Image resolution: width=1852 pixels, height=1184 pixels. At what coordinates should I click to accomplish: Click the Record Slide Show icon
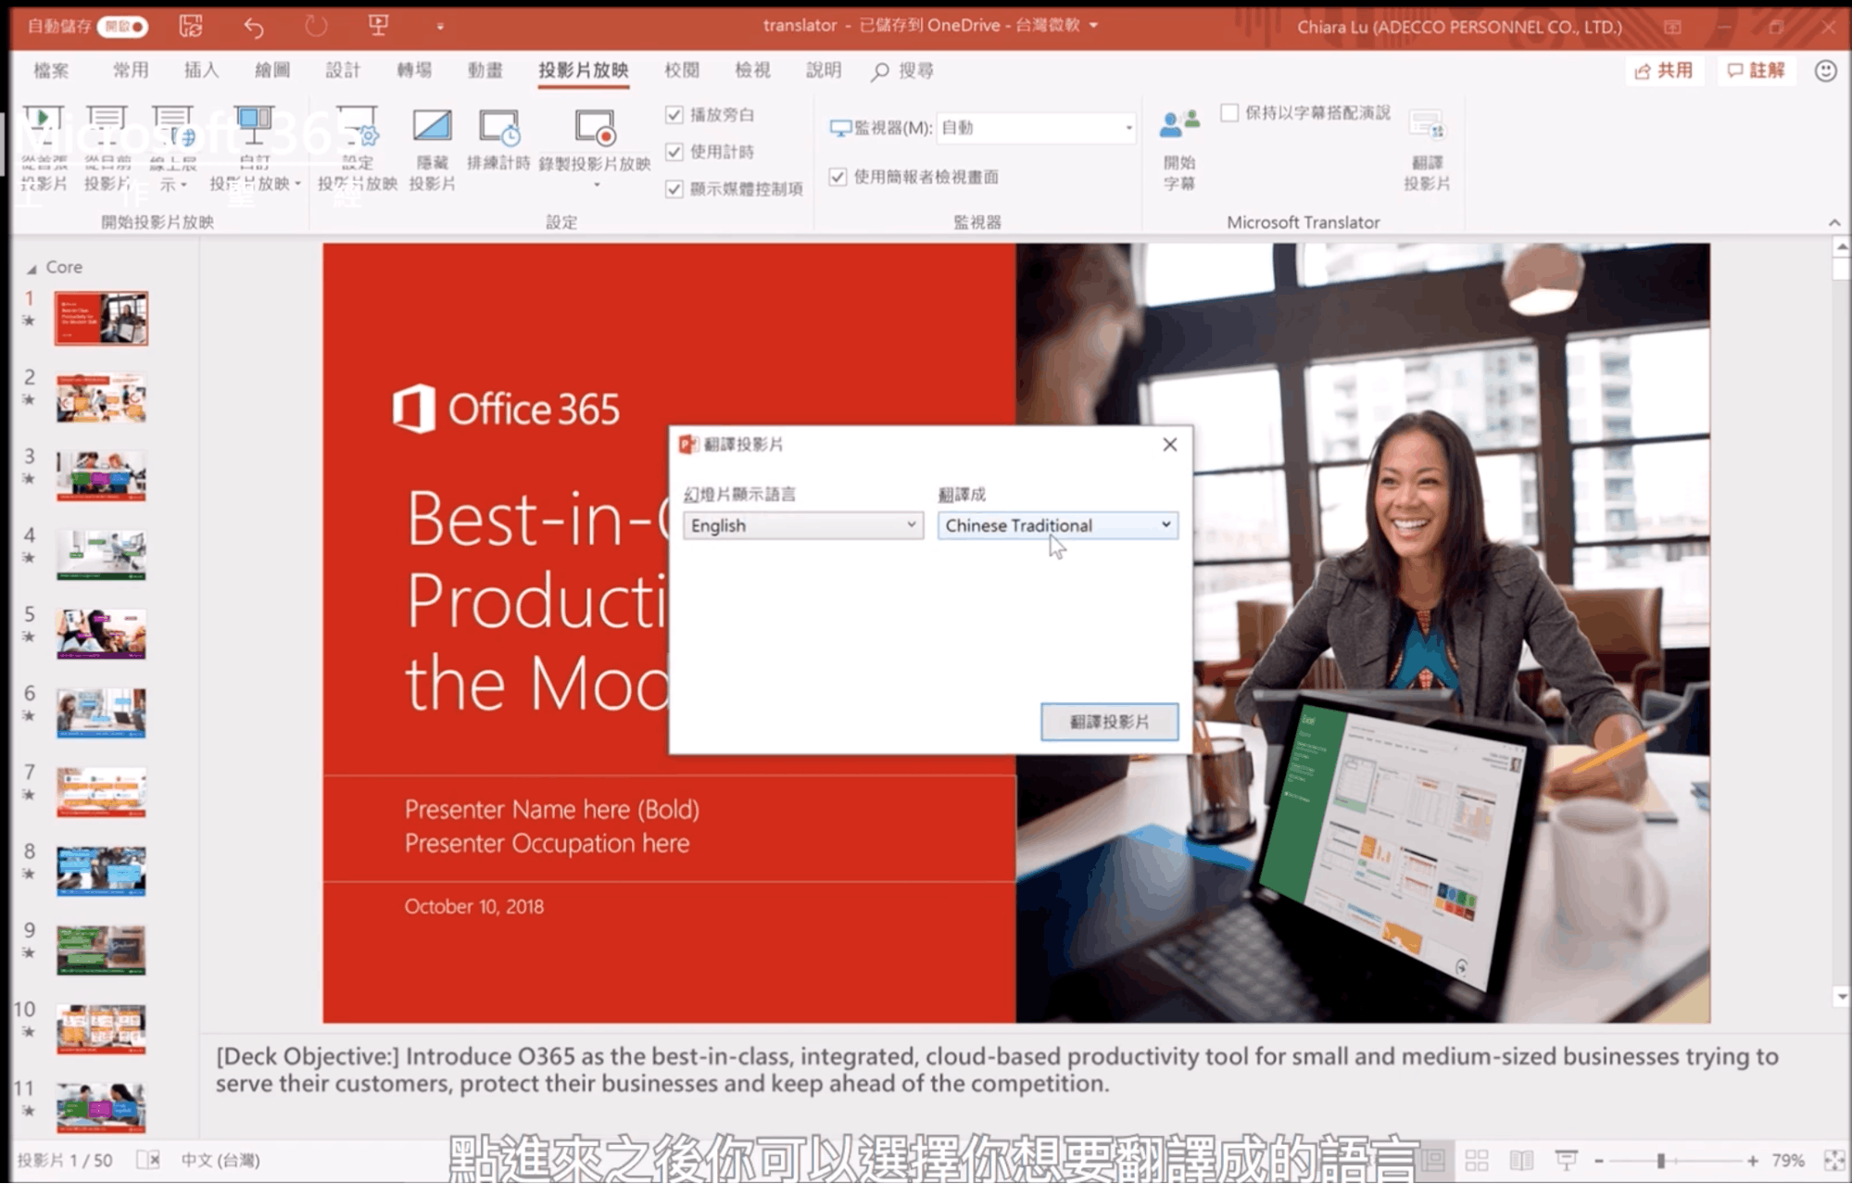click(595, 127)
